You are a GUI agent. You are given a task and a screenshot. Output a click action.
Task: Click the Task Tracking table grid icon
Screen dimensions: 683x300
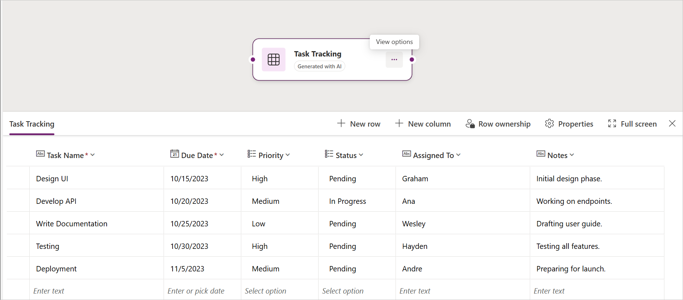coord(273,59)
